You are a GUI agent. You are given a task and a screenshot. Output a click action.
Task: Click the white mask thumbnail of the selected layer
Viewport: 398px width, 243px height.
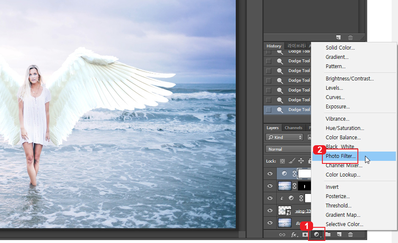pos(304,174)
